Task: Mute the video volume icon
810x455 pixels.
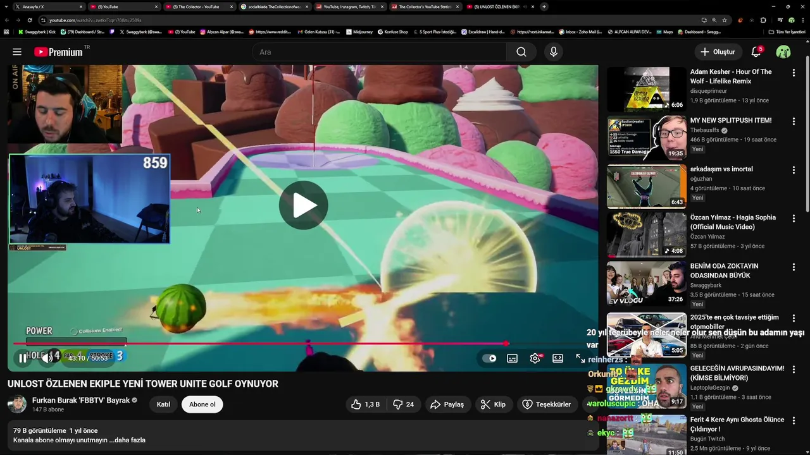Action: point(47,358)
